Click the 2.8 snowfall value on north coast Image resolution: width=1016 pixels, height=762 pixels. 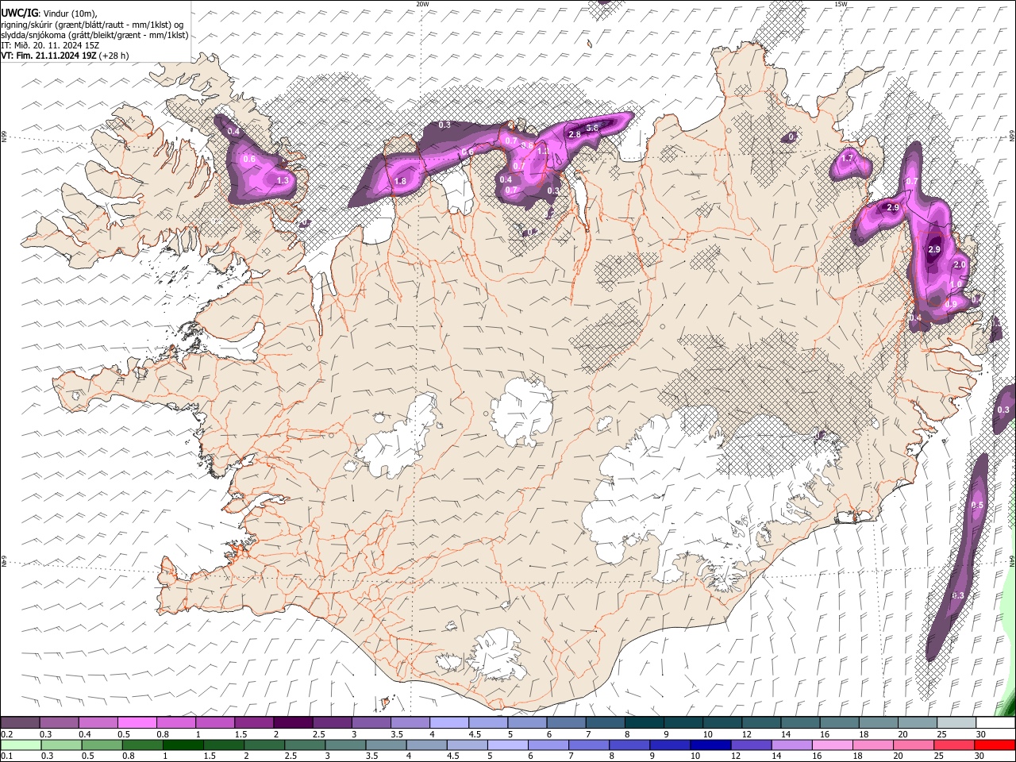(575, 135)
